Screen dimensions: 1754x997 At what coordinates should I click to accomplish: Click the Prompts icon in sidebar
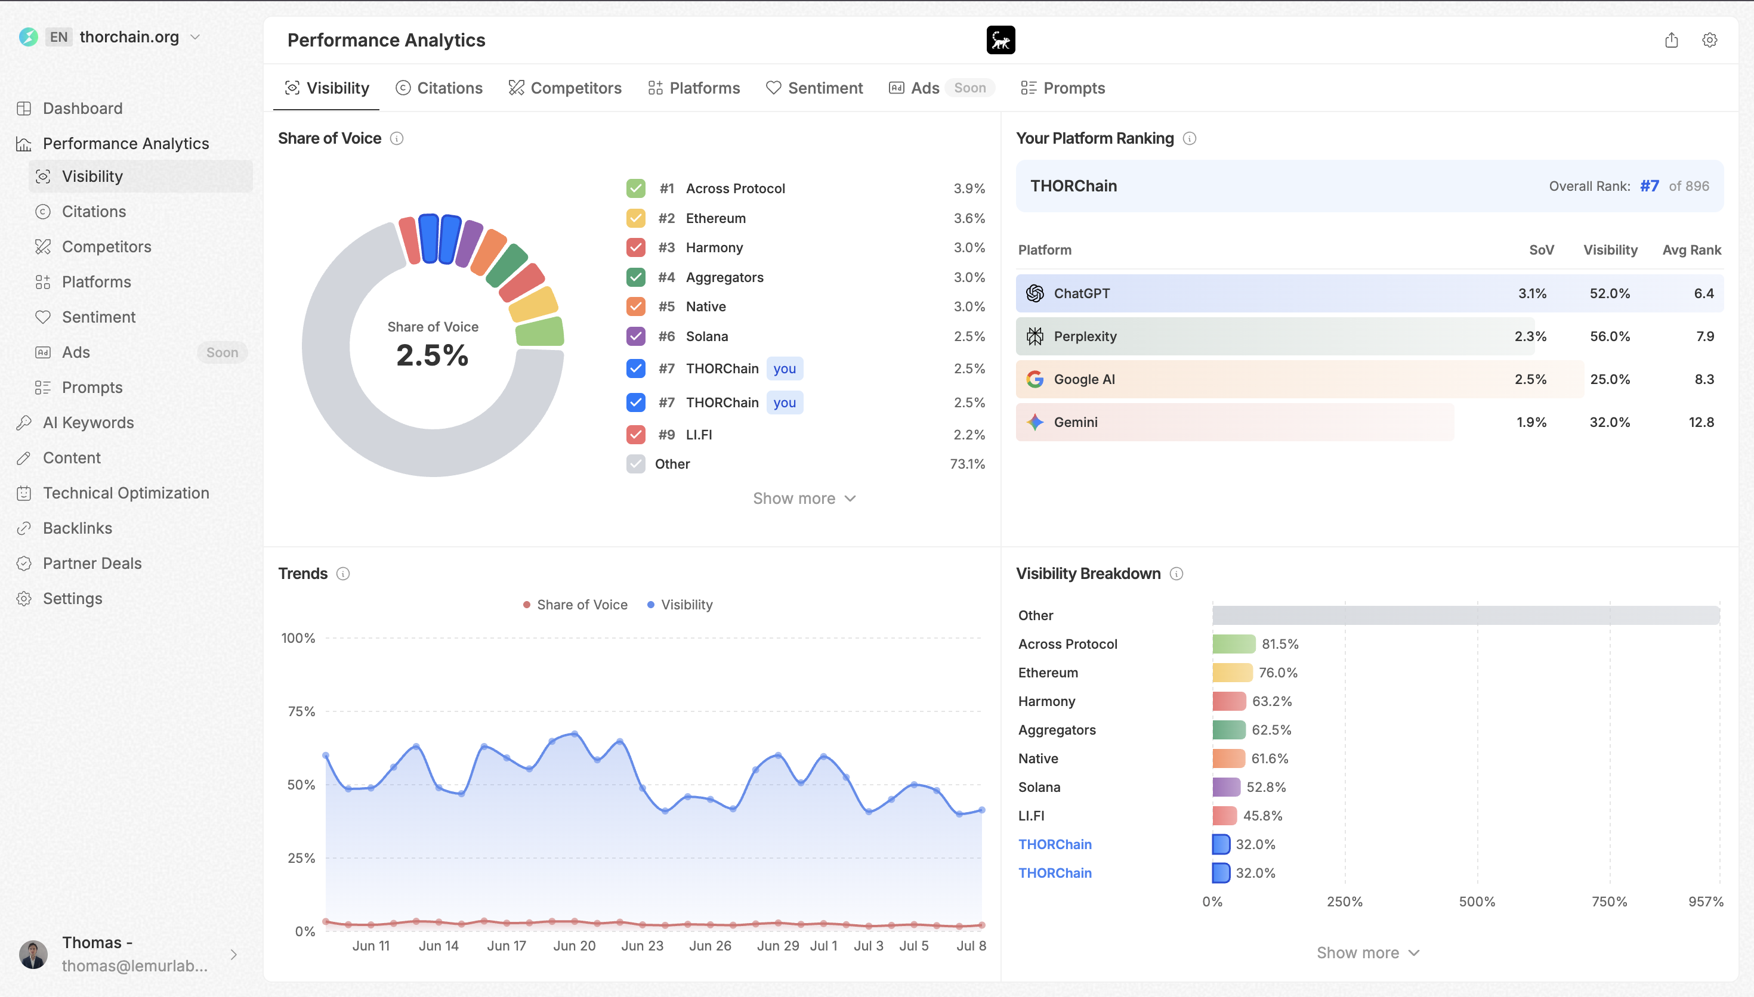43,388
